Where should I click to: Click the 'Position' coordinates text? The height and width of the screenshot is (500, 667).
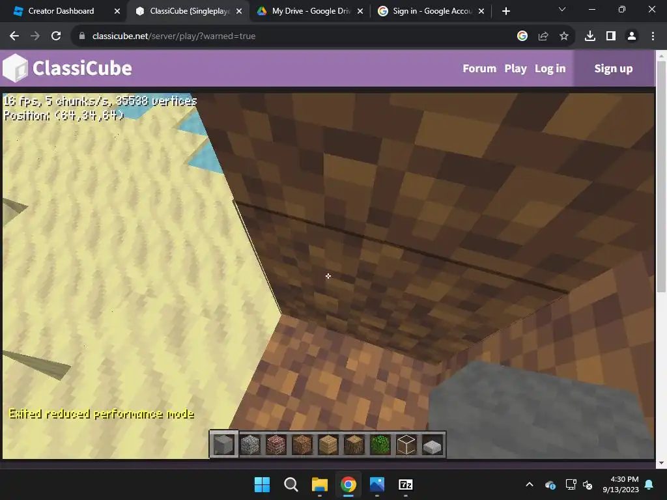64,115
